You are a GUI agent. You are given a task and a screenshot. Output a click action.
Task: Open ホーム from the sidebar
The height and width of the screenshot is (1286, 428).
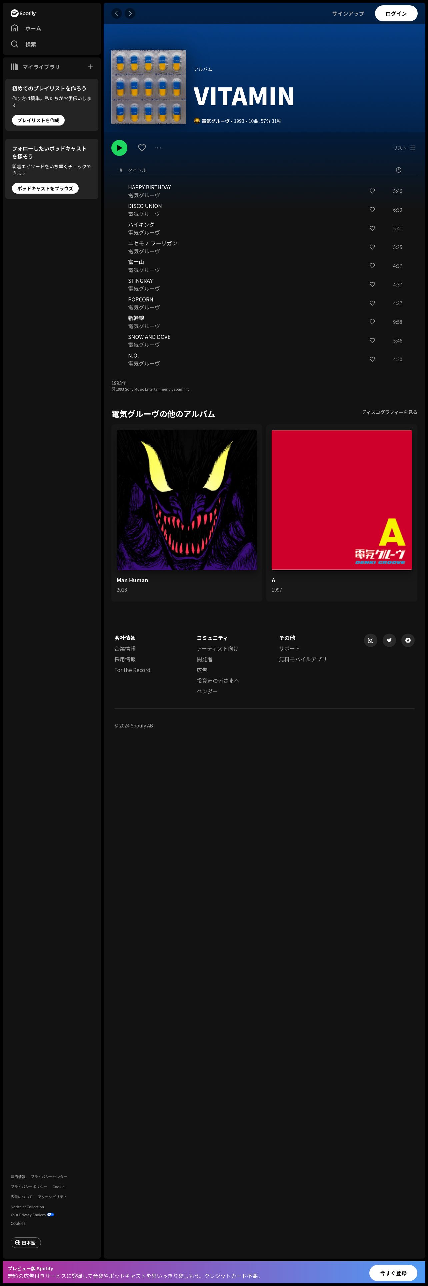(26, 28)
